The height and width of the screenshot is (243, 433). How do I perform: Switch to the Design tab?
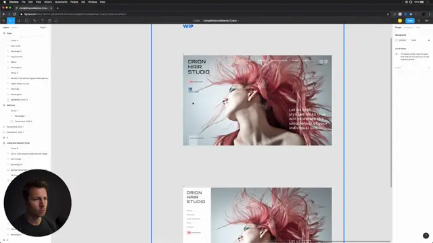pos(398,28)
